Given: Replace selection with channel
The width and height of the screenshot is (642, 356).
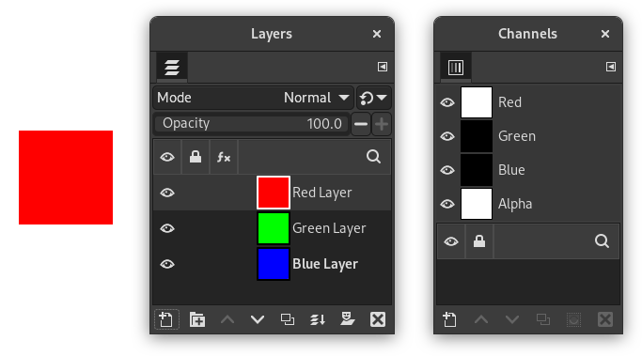Looking at the screenshot, I should [x=574, y=319].
